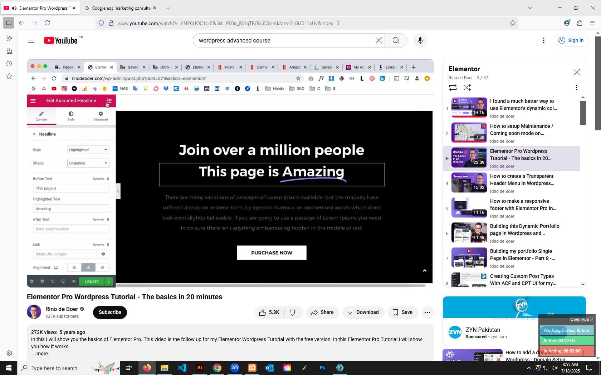This screenshot has height=375, width=601.
Task: Download the video
Action: [x=363, y=312]
